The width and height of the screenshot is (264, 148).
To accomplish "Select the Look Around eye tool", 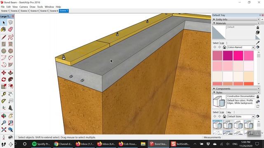I will point(10,137).
